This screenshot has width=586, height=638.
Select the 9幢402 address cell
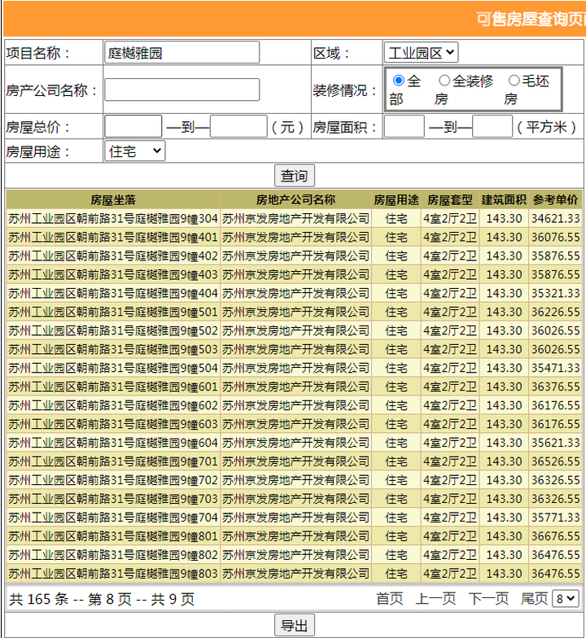[x=113, y=256]
